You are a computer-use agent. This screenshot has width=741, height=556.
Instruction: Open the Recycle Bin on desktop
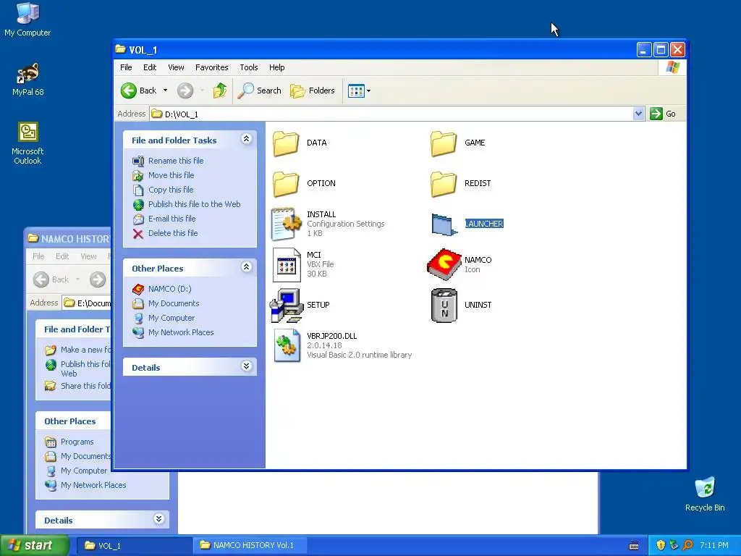(705, 494)
